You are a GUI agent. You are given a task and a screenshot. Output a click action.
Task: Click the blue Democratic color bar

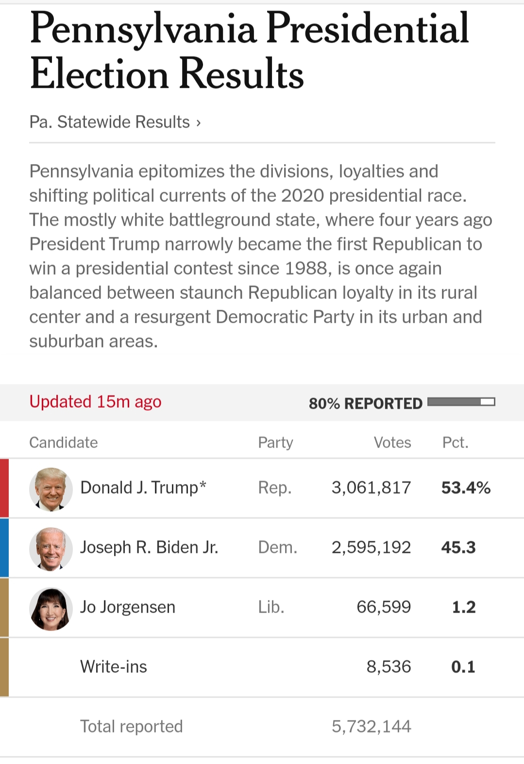click(4, 548)
